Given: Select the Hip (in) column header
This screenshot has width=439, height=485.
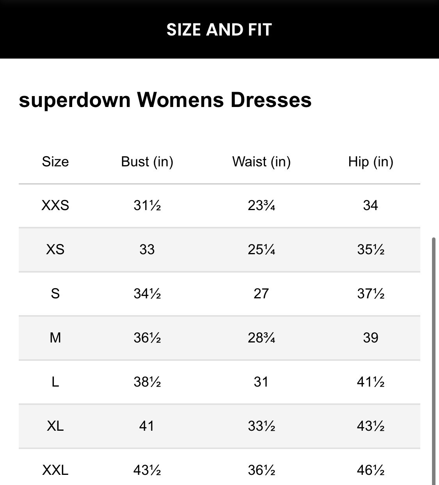Looking at the screenshot, I should pos(371,162).
